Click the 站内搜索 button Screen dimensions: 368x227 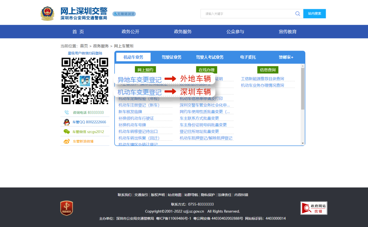click(315, 14)
